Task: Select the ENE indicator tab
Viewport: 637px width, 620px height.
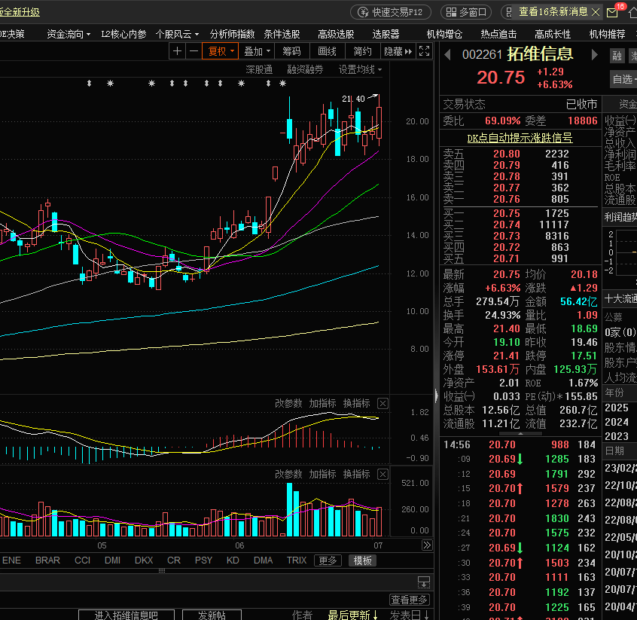Action: (x=11, y=560)
